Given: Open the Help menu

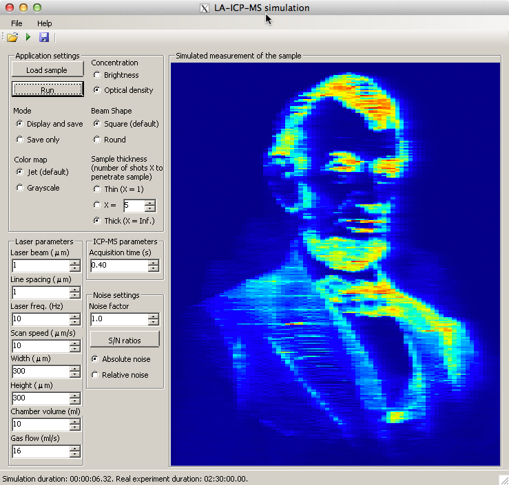Looking at the screenshot, I should [45, 23].
